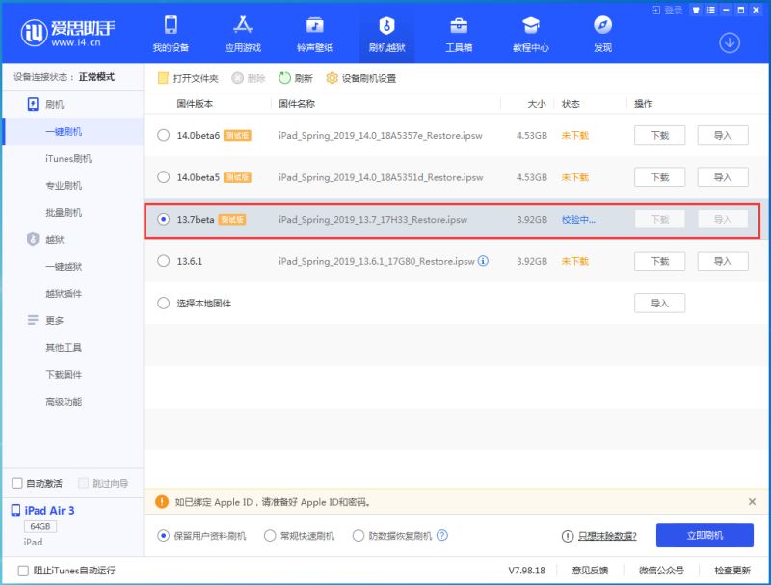Open the 铃声壁纸 music icon
This screenshot has width=771, height=585.
click(315, 25)
